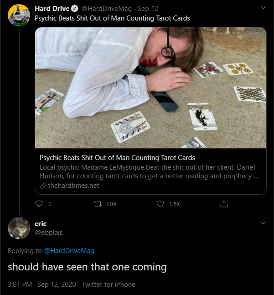
Task: Like the Hard Drive tweet
Action: coord(160,204)
